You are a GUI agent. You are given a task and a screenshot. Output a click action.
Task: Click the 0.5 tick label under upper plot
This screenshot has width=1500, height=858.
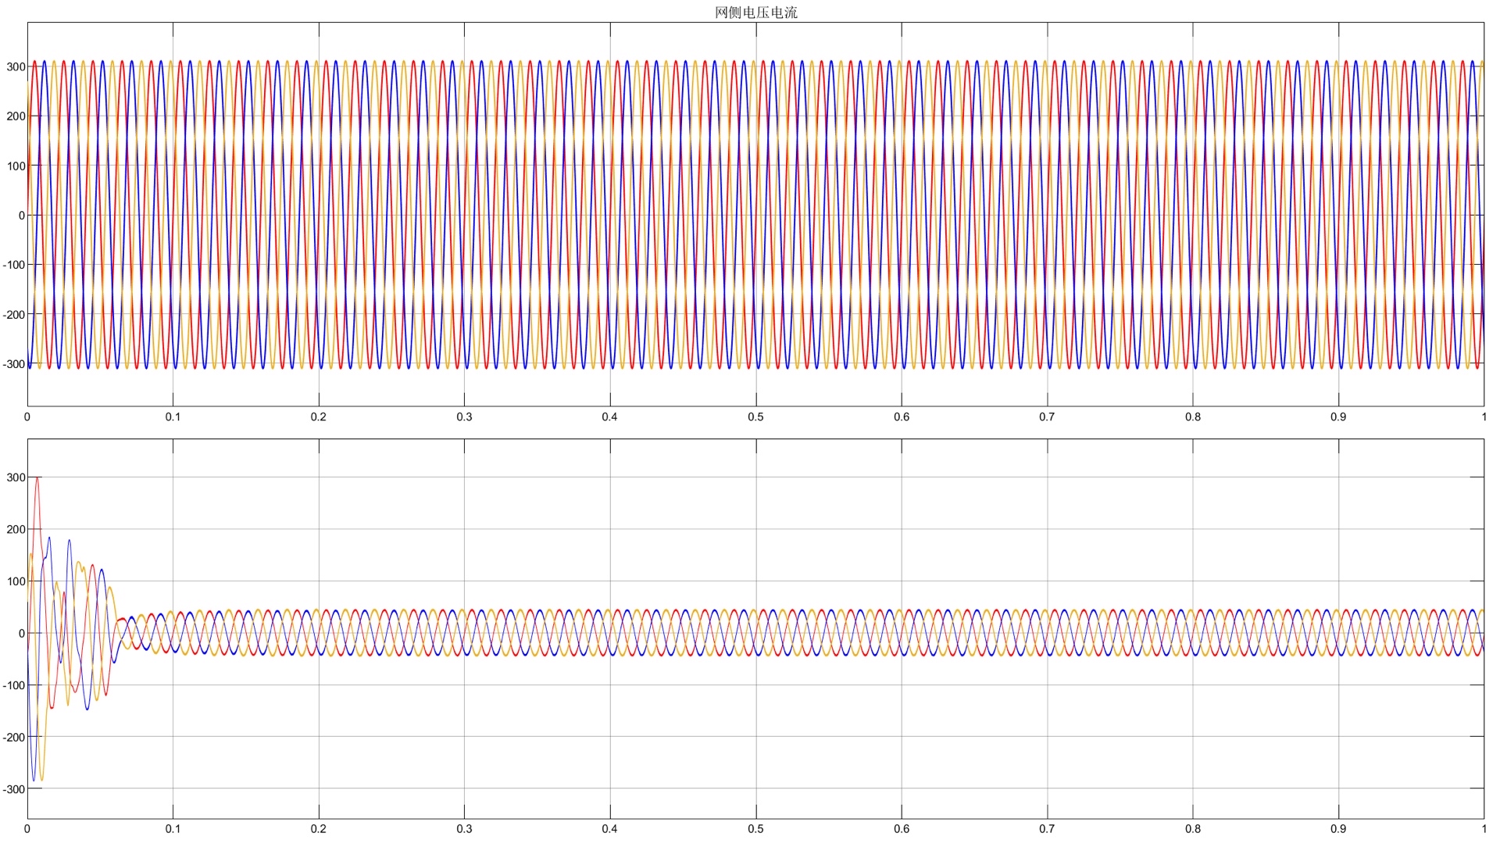[755, 417]
